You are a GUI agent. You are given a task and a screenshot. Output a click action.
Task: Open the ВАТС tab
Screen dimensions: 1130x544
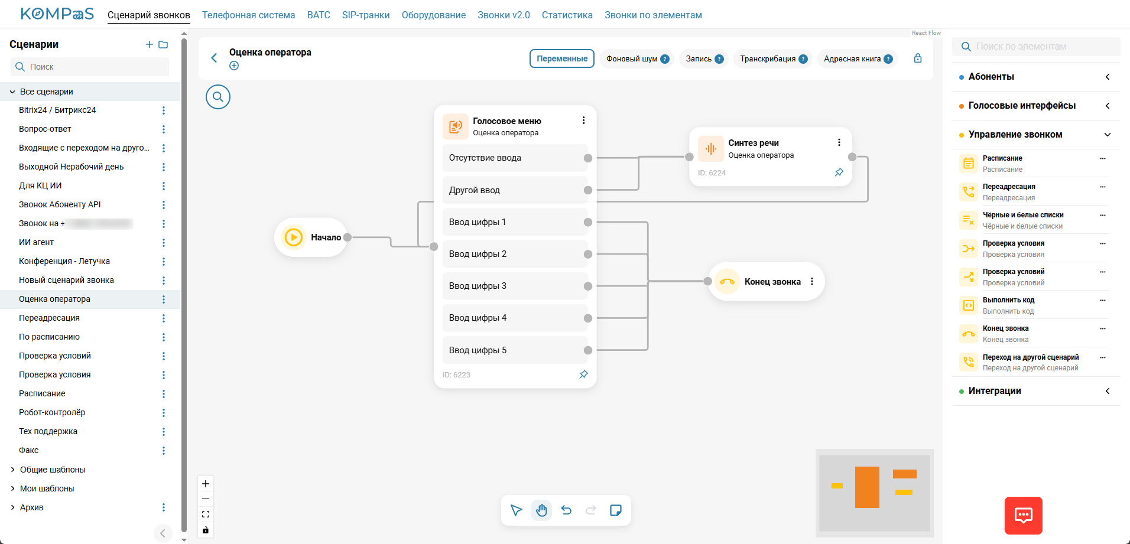pyautogui.click(x=319, y=15)
